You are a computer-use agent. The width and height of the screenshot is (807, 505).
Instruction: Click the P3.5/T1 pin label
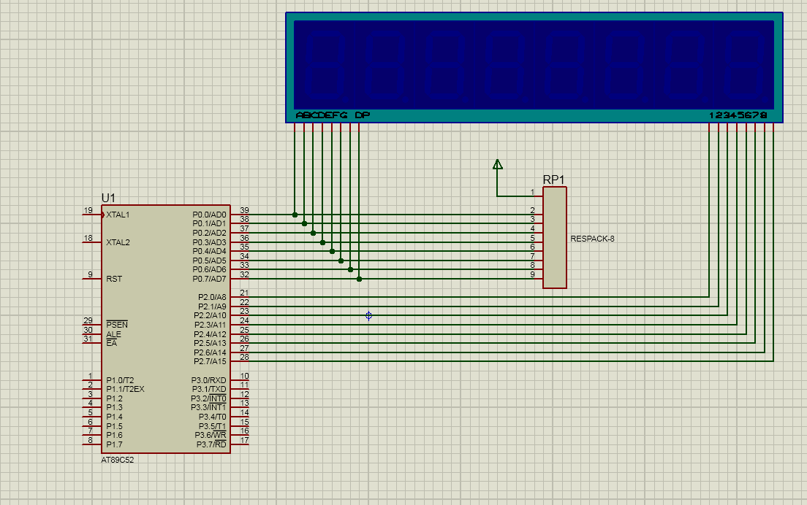(212, 426)
